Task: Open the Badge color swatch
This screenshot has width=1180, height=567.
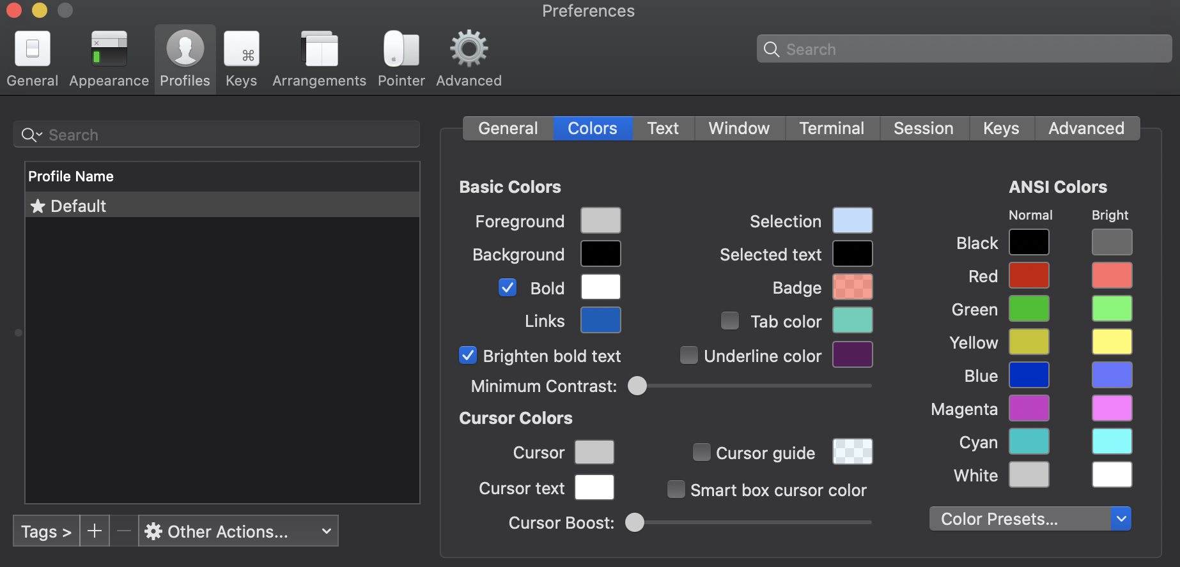Action: [853, 287]
